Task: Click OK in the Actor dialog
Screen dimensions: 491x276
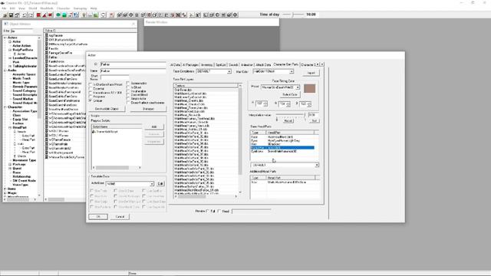Action: point(98,216)
